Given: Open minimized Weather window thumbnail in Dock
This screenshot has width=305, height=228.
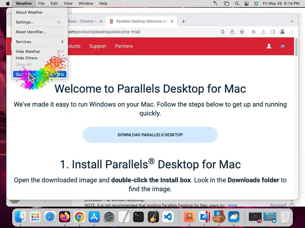Looking at the screenshot, I should [x=270, y=217].
